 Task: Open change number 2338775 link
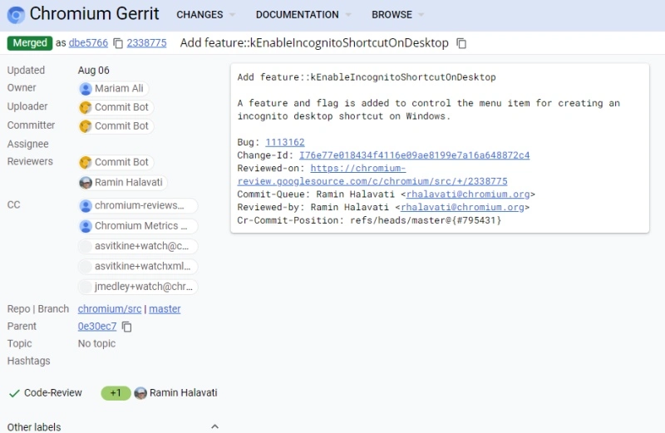146,43
